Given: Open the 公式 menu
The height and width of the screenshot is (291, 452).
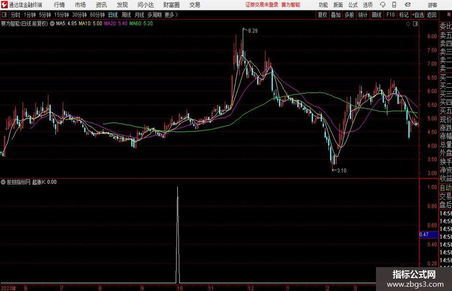Looking at the screenshot, I should 353,5.
